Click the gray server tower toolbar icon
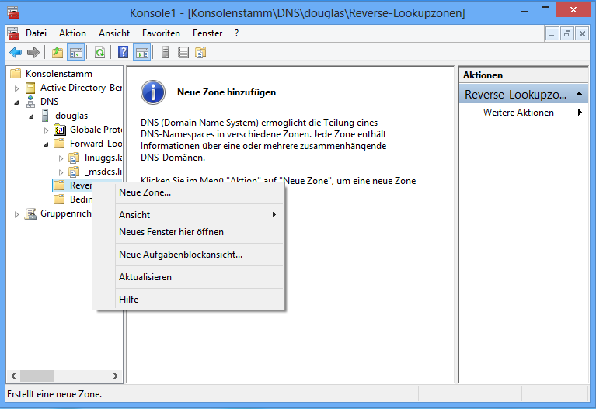The width and height of the screenshot is (596, 409). (x=166, y=52)
